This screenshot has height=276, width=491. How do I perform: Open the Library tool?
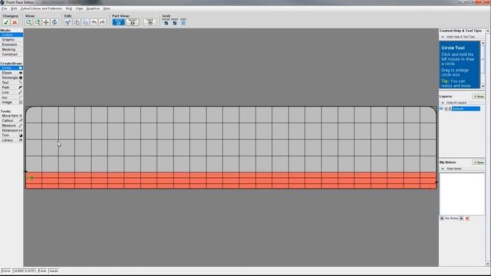coord(12,140)
